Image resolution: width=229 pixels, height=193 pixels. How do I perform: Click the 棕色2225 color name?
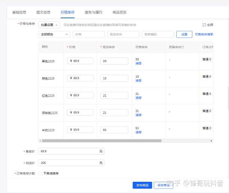tap(48, 78)
